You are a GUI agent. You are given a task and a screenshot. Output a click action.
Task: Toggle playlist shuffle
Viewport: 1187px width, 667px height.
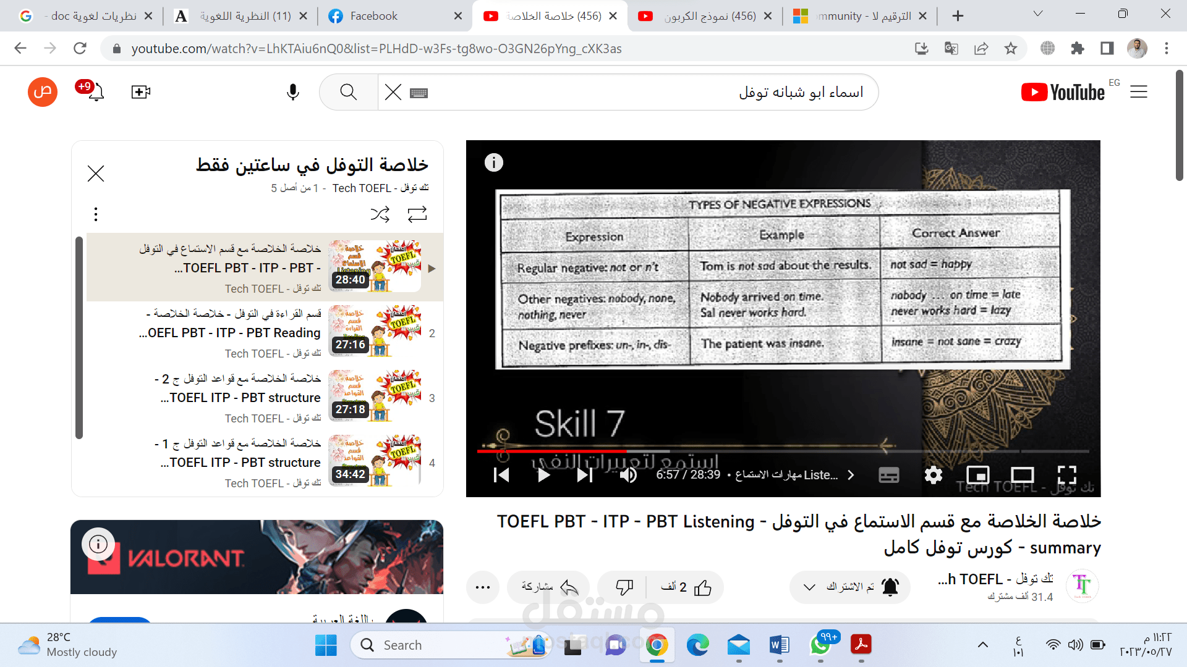click(380, 214)
